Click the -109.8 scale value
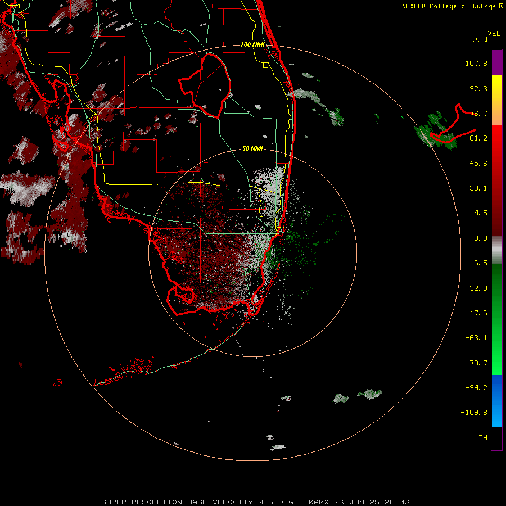The width and height of the screenshot is (506, 506). pos(474,413)
